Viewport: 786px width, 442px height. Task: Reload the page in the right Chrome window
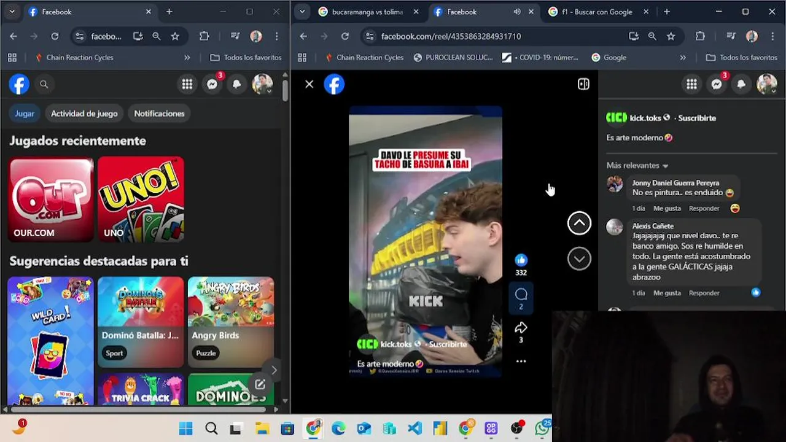345,36
